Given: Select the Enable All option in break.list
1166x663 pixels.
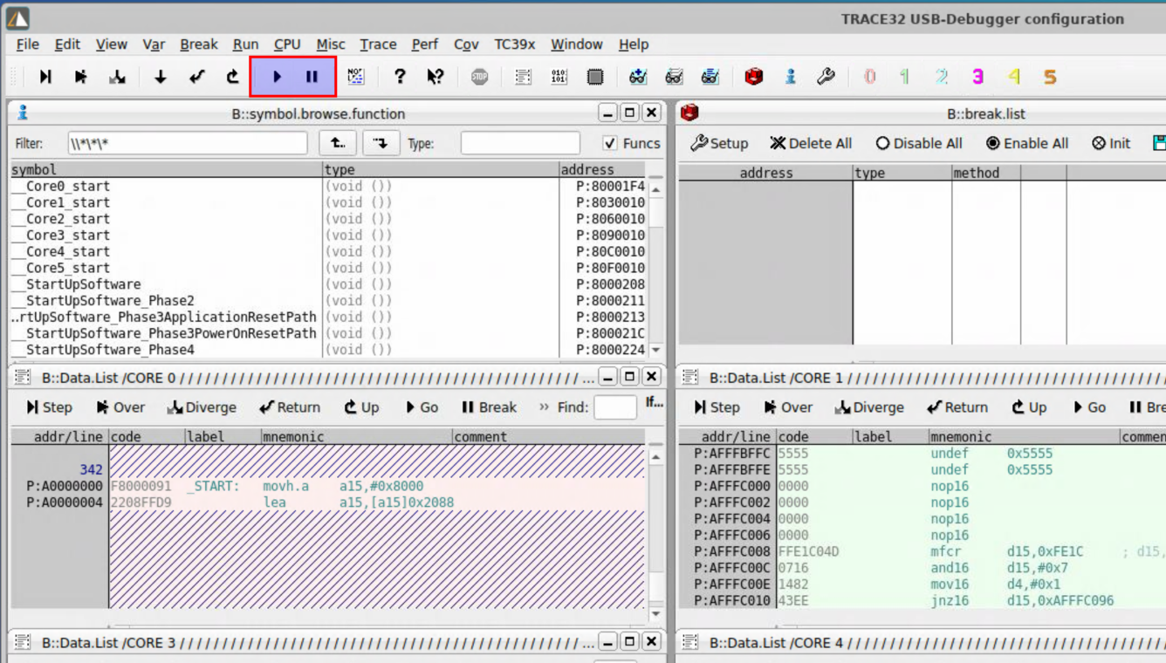Looking at the screenshot, I should point(1026,143).
